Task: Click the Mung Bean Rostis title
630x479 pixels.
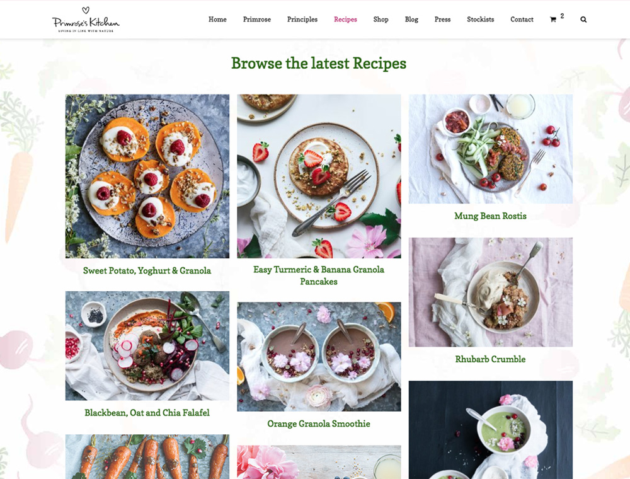Action: tap(490, 216)
